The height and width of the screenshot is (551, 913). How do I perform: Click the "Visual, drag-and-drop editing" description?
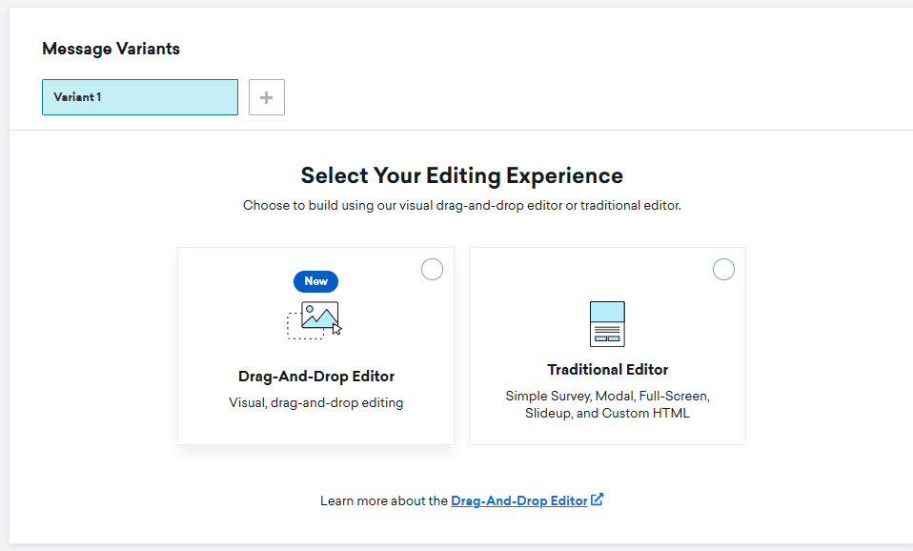tap(315, 403)
